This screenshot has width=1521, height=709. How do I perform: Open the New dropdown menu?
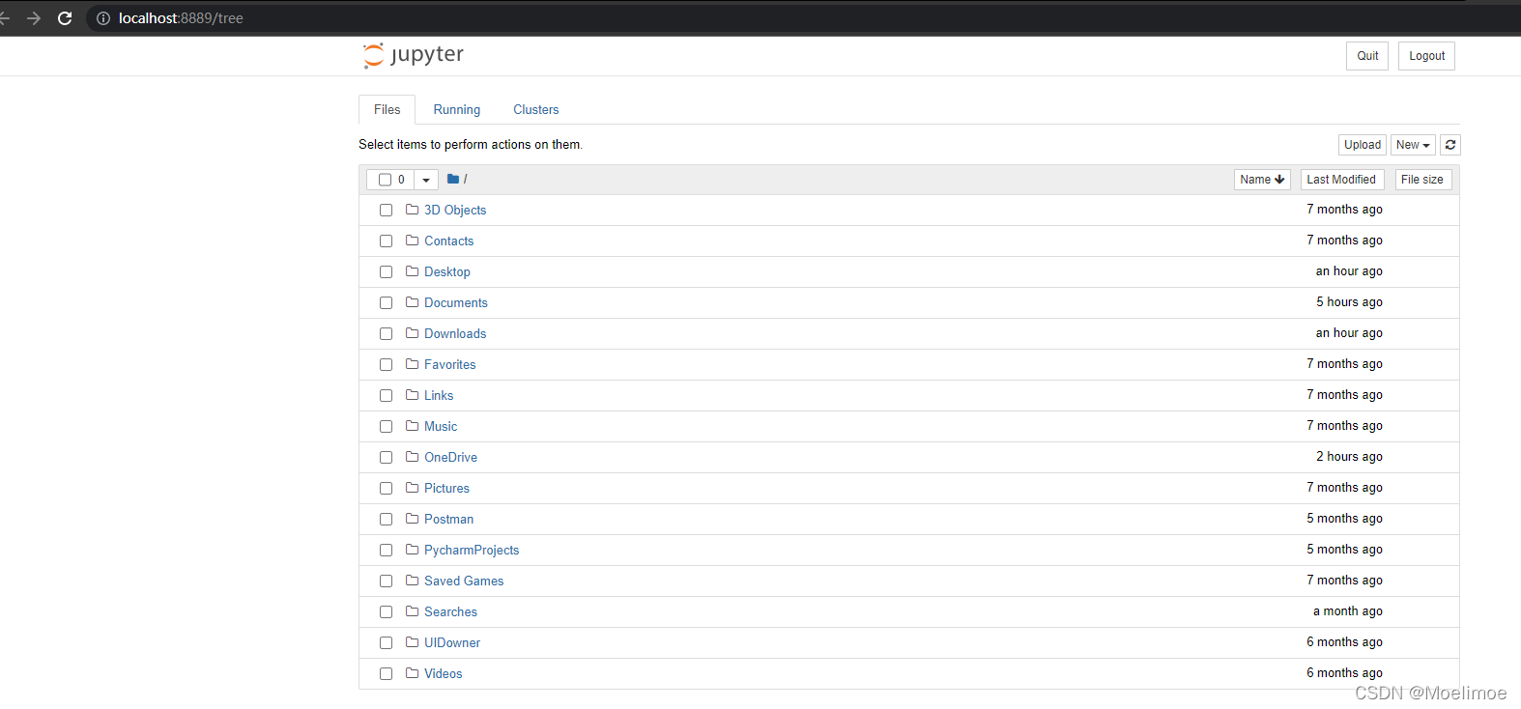coord(1413,145)
